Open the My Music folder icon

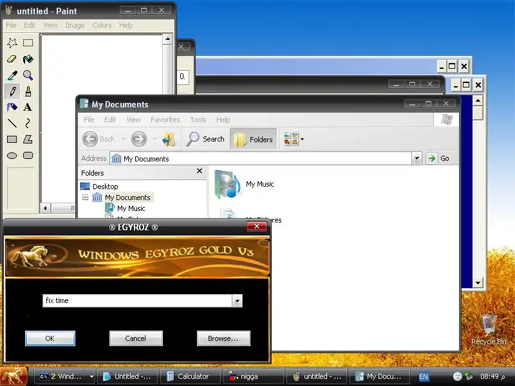click(x=228, y=185)
